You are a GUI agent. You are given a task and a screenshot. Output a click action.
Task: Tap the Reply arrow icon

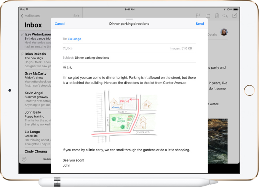(x=225, y=16)
